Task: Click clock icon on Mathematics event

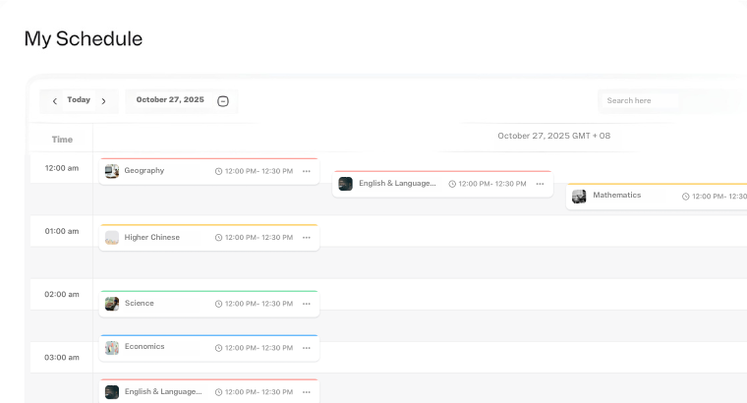Action: (686, 197)
